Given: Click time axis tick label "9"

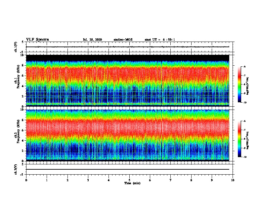Looking at the screenshot, I should (212, 180).
